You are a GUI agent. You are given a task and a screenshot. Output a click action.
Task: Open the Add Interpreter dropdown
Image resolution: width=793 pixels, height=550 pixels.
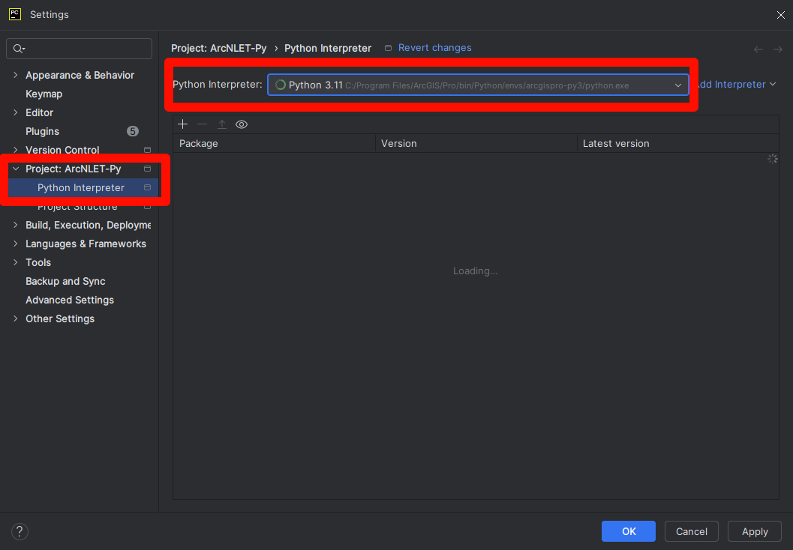coord(736,85)
